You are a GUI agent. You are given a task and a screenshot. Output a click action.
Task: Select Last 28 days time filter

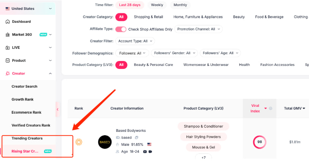(130, 5)
